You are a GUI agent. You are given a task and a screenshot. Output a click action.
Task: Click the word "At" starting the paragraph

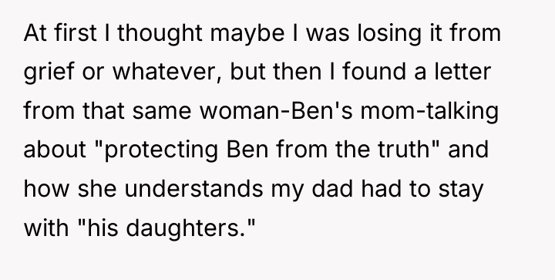[35, 33]
